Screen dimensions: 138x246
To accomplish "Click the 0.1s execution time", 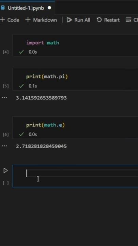I will [x=33, y=86].
